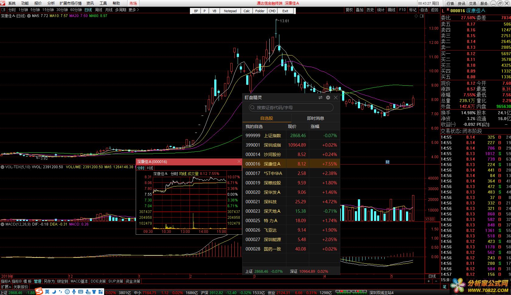511x295 pixels.
Task: Open the Sogou skin shirt icon
Action: [94, 292]
